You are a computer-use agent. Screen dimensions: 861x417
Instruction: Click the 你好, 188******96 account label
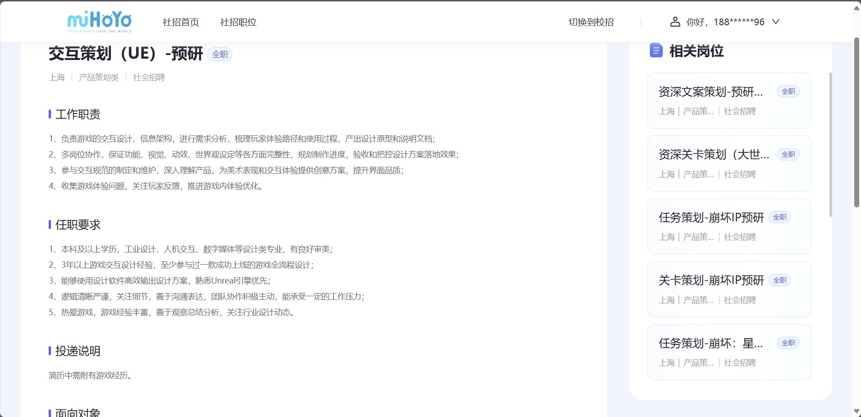(x=725, y=22)
